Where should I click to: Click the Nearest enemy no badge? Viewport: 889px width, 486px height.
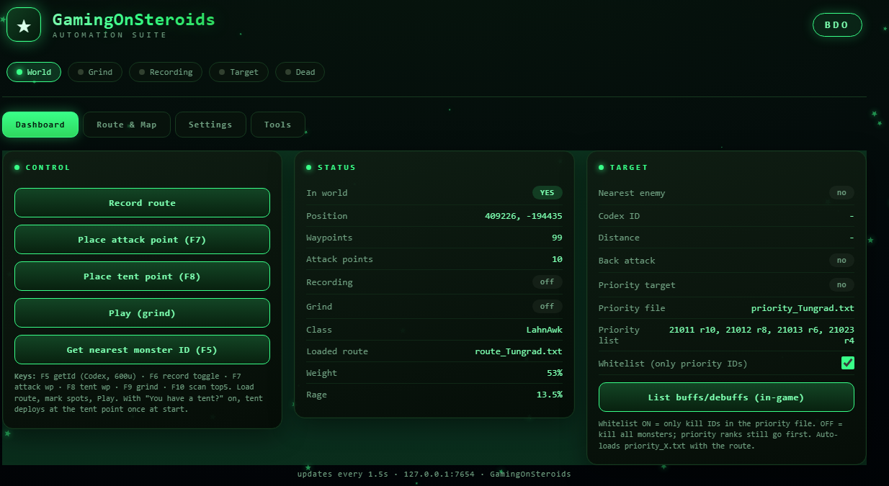point(841,193)
